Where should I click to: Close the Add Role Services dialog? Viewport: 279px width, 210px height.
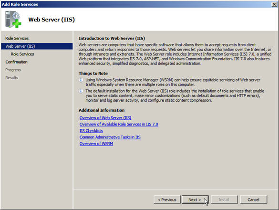pos(274,4)
